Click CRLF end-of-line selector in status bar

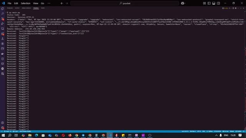click(204, 131)
